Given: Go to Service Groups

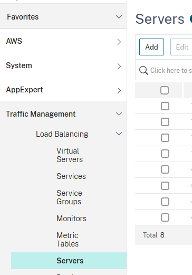Looking at the screenshot, I should [69, 197].
